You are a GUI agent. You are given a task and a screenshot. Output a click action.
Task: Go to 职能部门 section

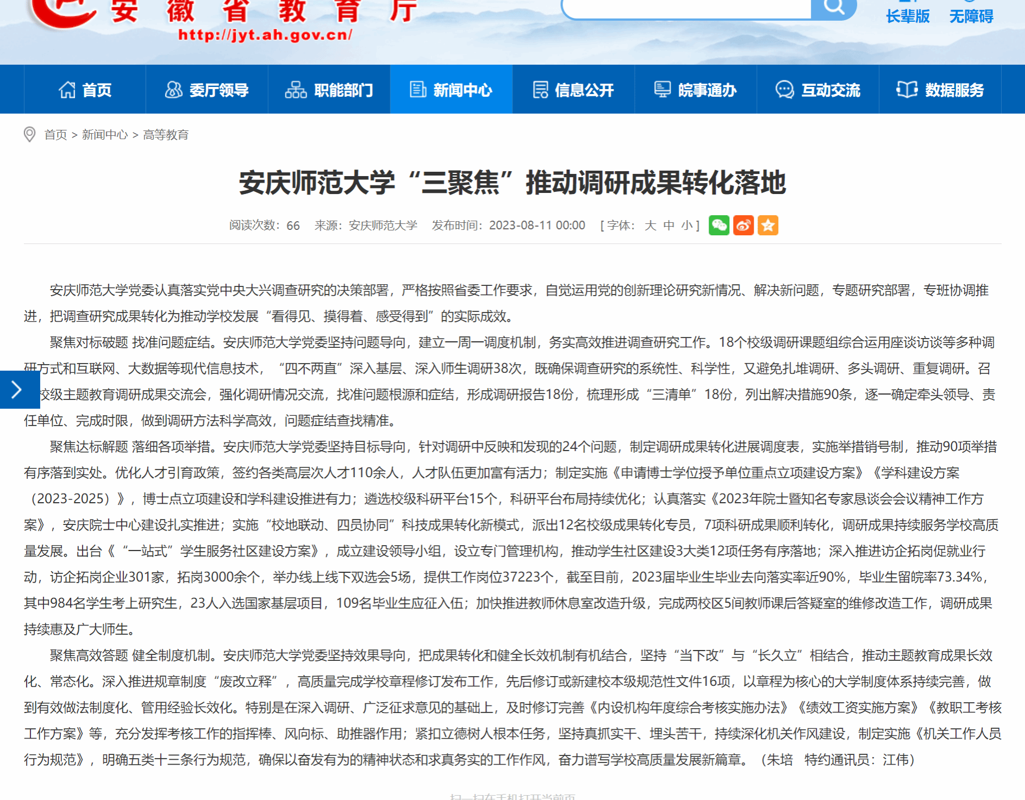[x=329, y=90]
